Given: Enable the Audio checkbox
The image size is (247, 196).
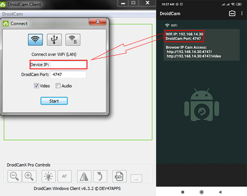Looking at the screenshot, I should point(58,86).
